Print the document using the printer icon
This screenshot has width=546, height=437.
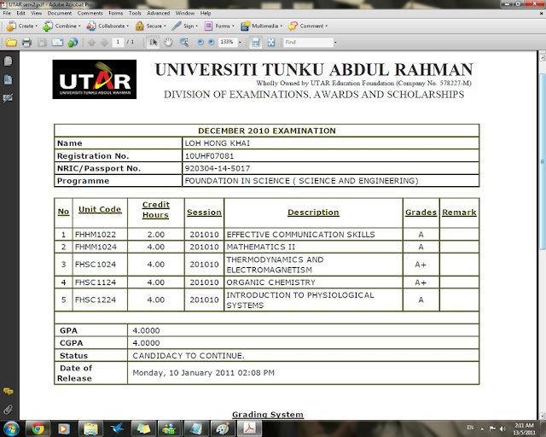point(26,43)
